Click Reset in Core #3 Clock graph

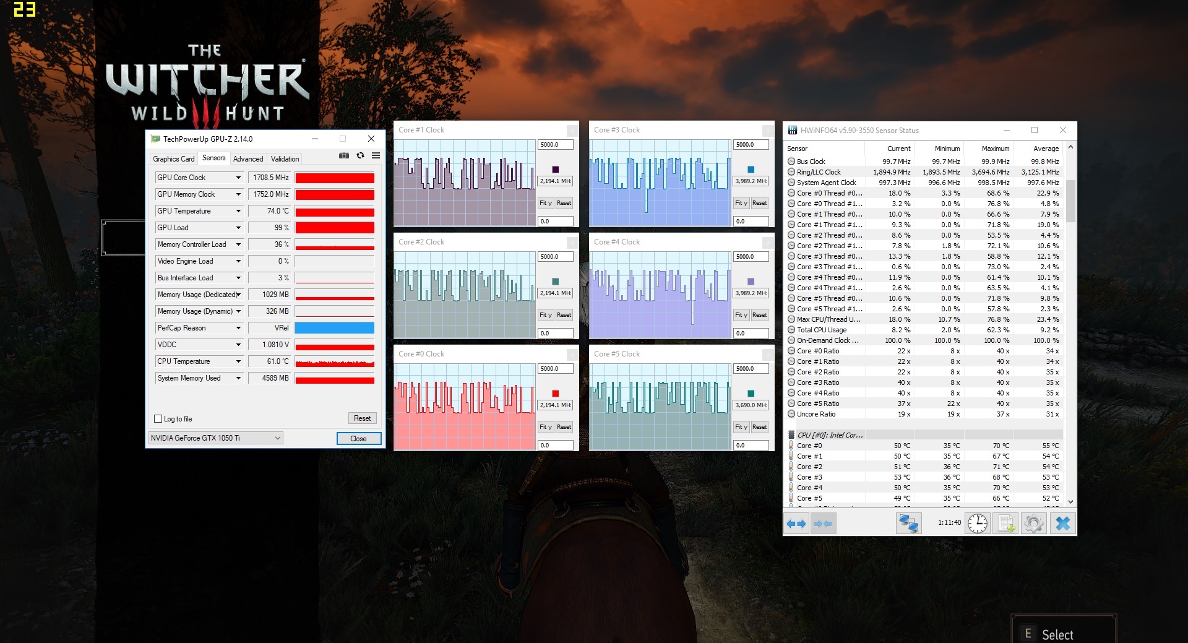[x=759, y=203]
